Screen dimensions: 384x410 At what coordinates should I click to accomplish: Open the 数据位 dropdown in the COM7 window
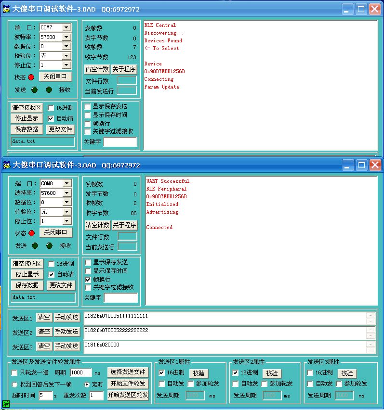pos(66,46)
